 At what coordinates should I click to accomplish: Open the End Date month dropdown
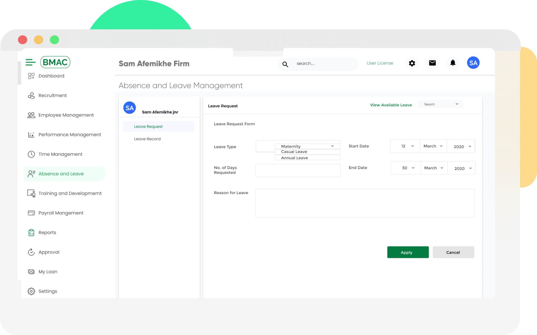[x=434, y=168]
